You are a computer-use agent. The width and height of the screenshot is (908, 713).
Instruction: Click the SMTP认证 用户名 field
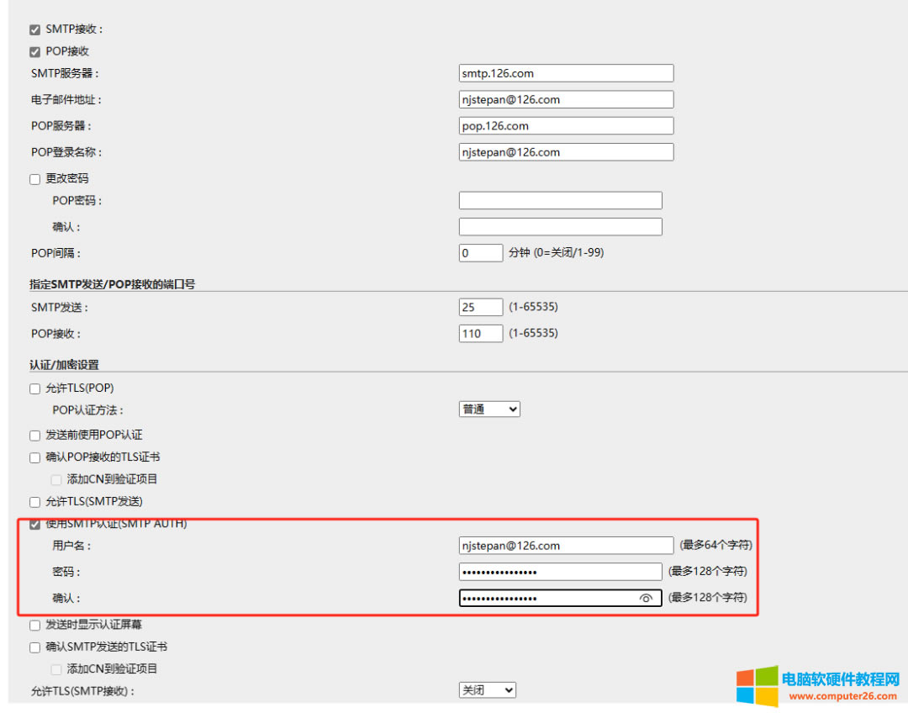pyautogui.click(x=566, y=546)
